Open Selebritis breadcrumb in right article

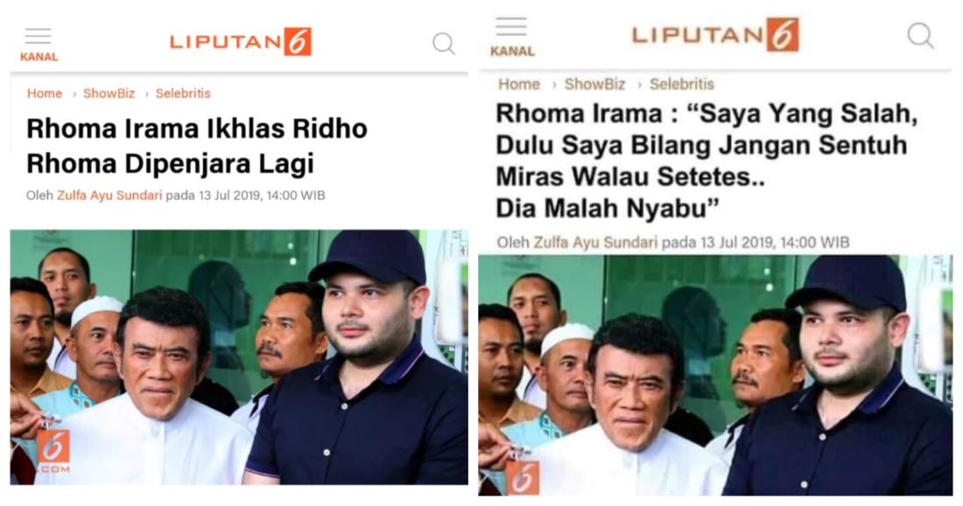[x=682, y=84]
